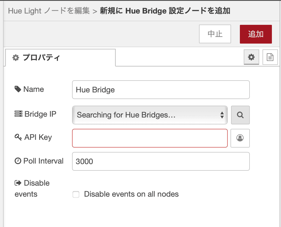281x227 pixels.
Task: Select the プロパティ tab
Action: pos(60,57)
